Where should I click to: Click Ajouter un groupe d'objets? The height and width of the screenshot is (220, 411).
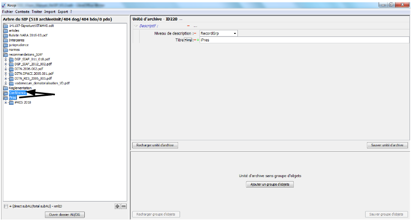(x=270, y=185)
